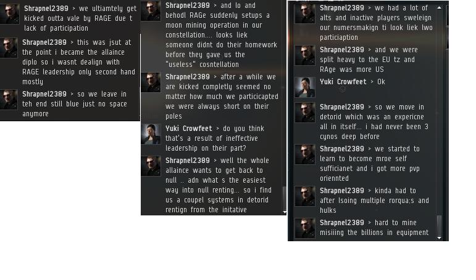Click scroll-up arrow in right chat panel
476x280 pixels.
[440, 7]
